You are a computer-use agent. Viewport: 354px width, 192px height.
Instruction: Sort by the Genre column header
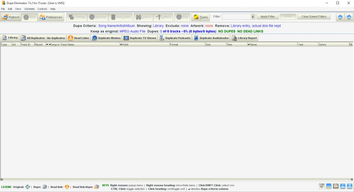334,45
